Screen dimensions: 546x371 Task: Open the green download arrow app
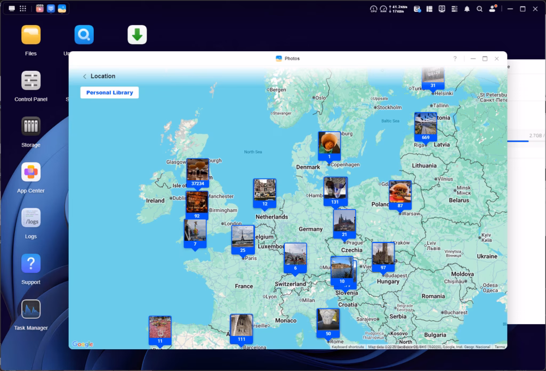tap(137, 35)
